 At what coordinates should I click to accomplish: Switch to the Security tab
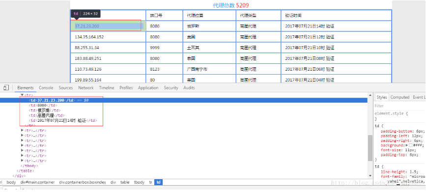171,88
